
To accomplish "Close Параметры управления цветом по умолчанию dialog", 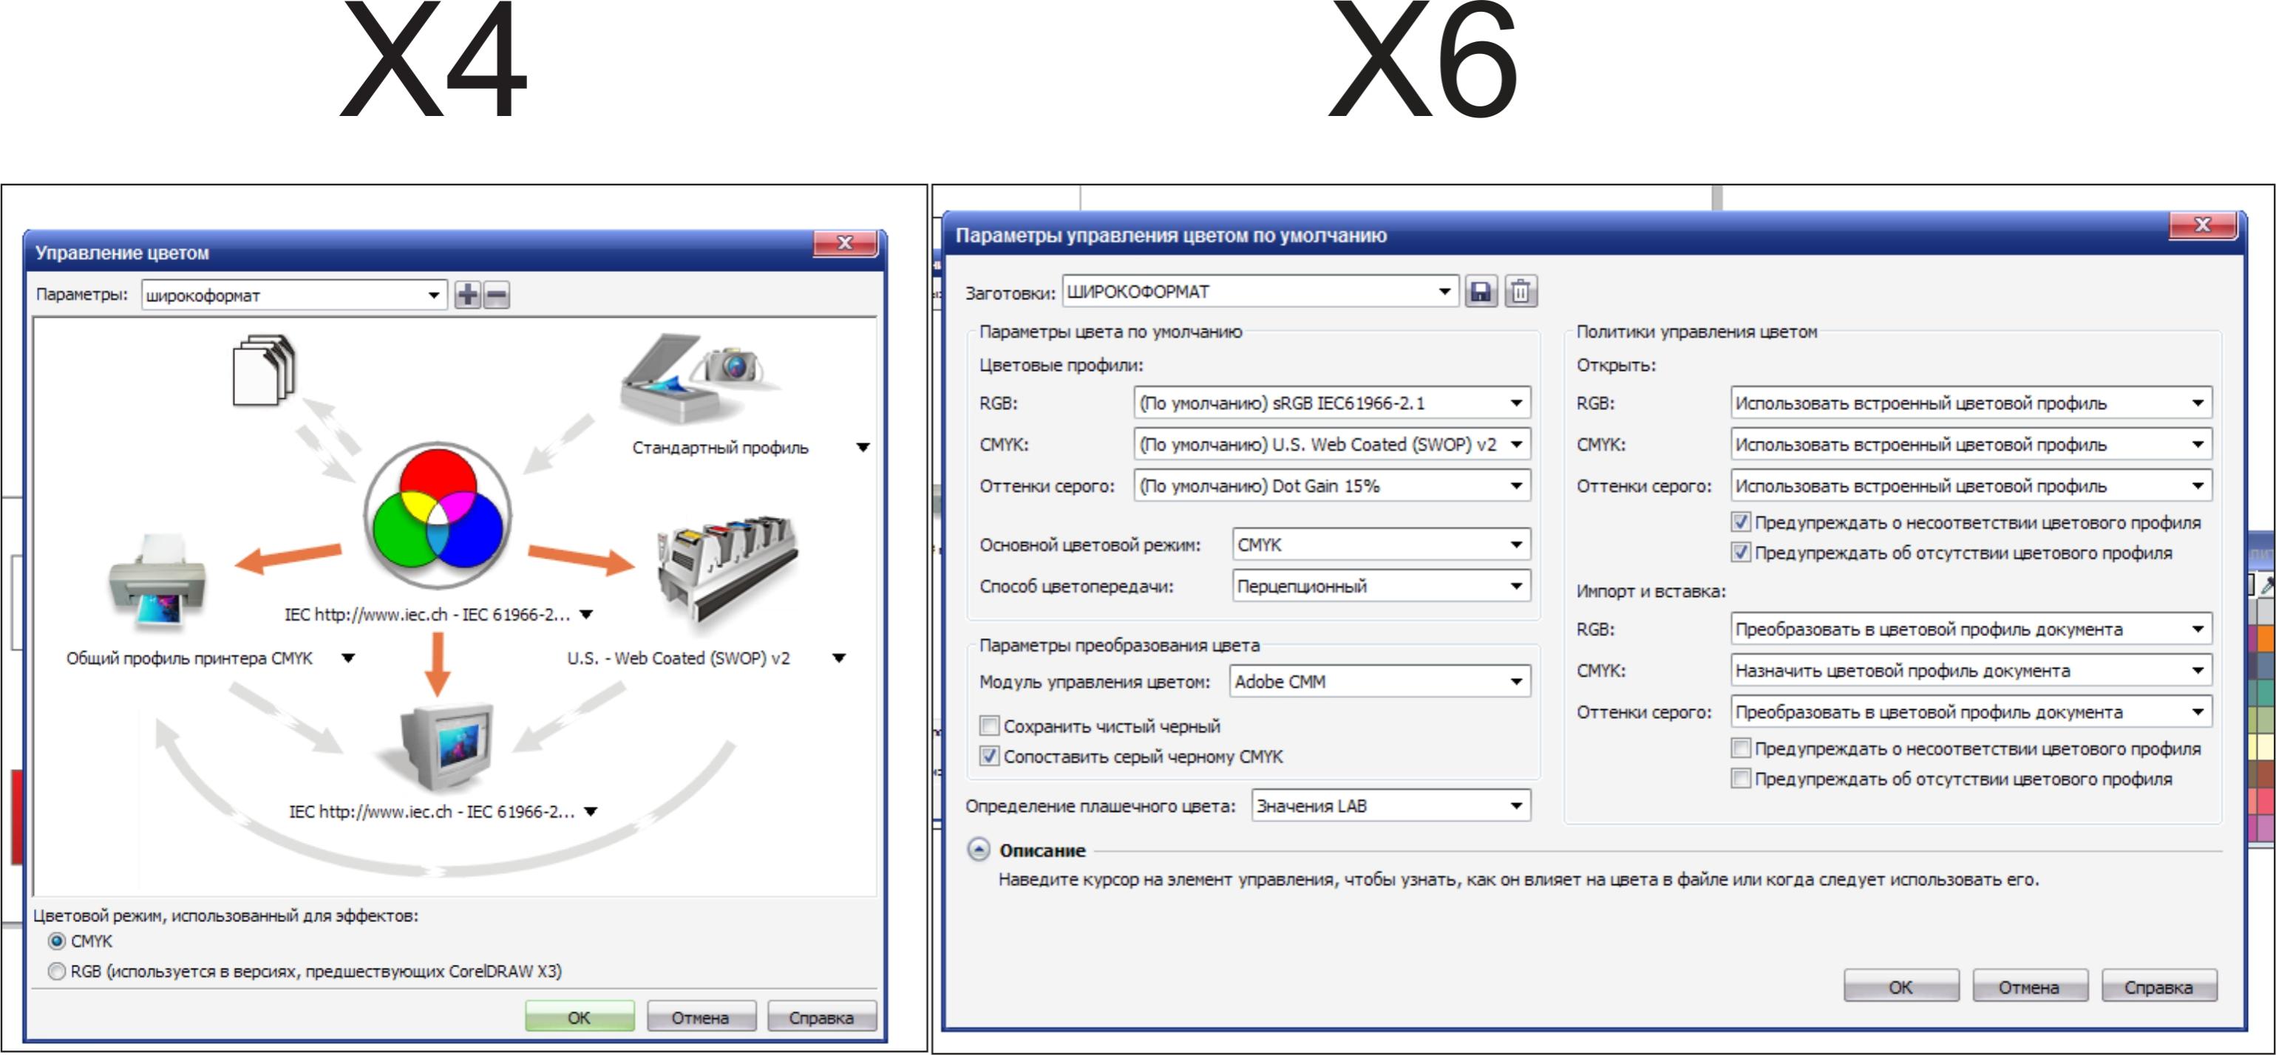I will pyautogui.click(x=2203, y=225).
